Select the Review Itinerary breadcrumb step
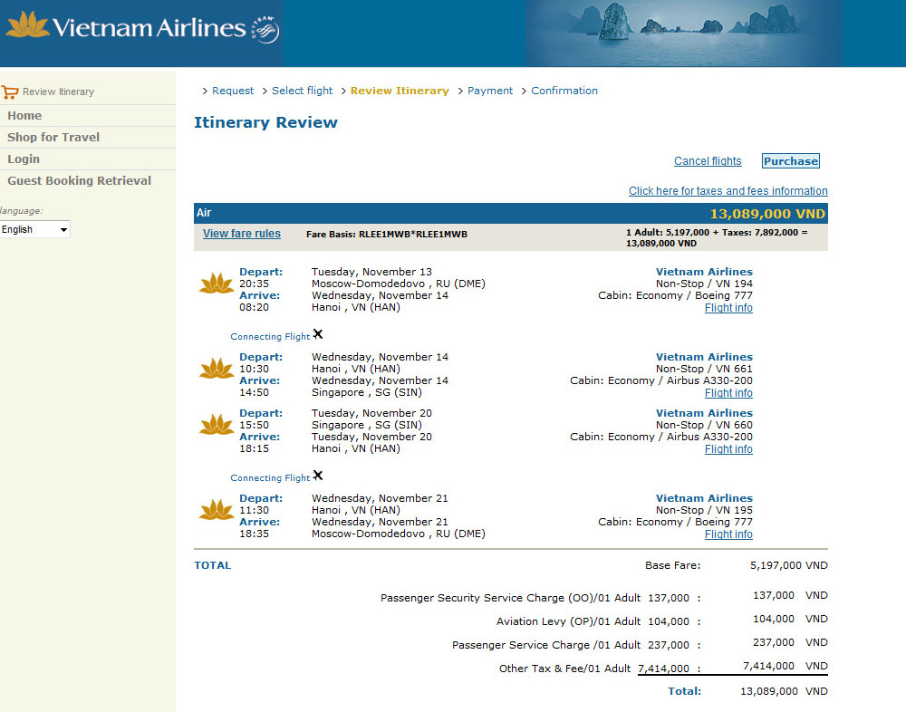 (x=400, y=91)
